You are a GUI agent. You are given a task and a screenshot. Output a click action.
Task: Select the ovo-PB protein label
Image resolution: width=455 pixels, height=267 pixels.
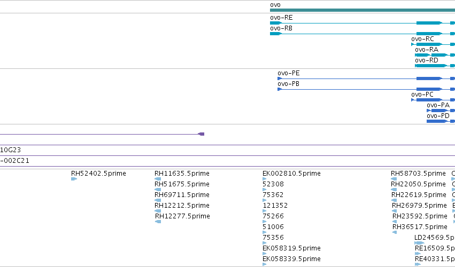point(288,84)
